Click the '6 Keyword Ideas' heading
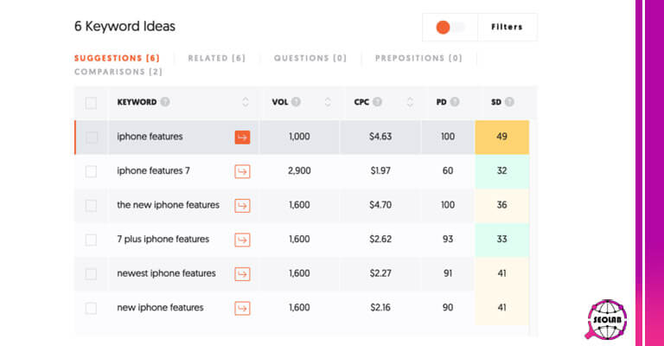 [124, 26]
